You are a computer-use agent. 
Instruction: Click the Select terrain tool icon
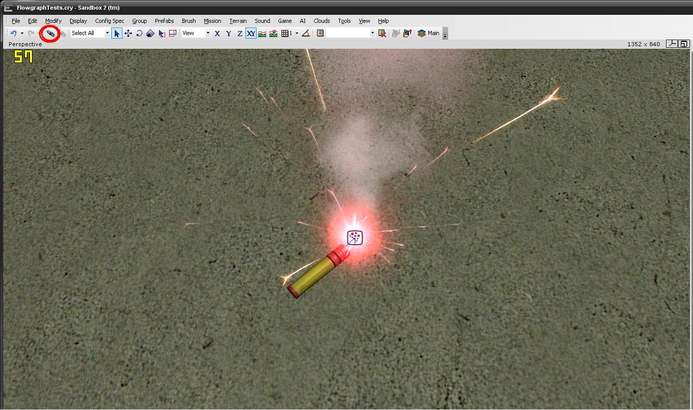[162, 33]
